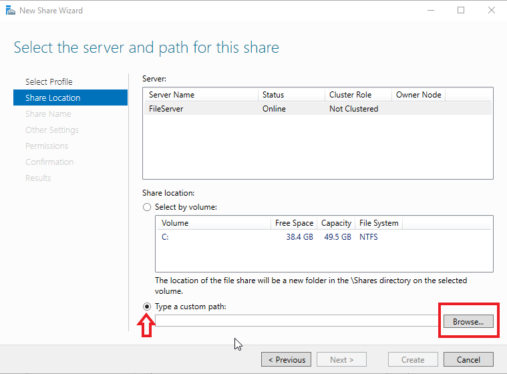Select the C: volume row
Viewport: 507px width, 374px height.
point(324,237)
